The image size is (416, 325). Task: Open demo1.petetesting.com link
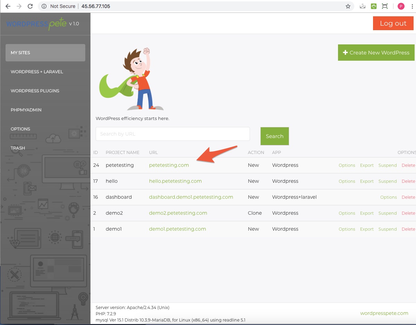point(177,229)
